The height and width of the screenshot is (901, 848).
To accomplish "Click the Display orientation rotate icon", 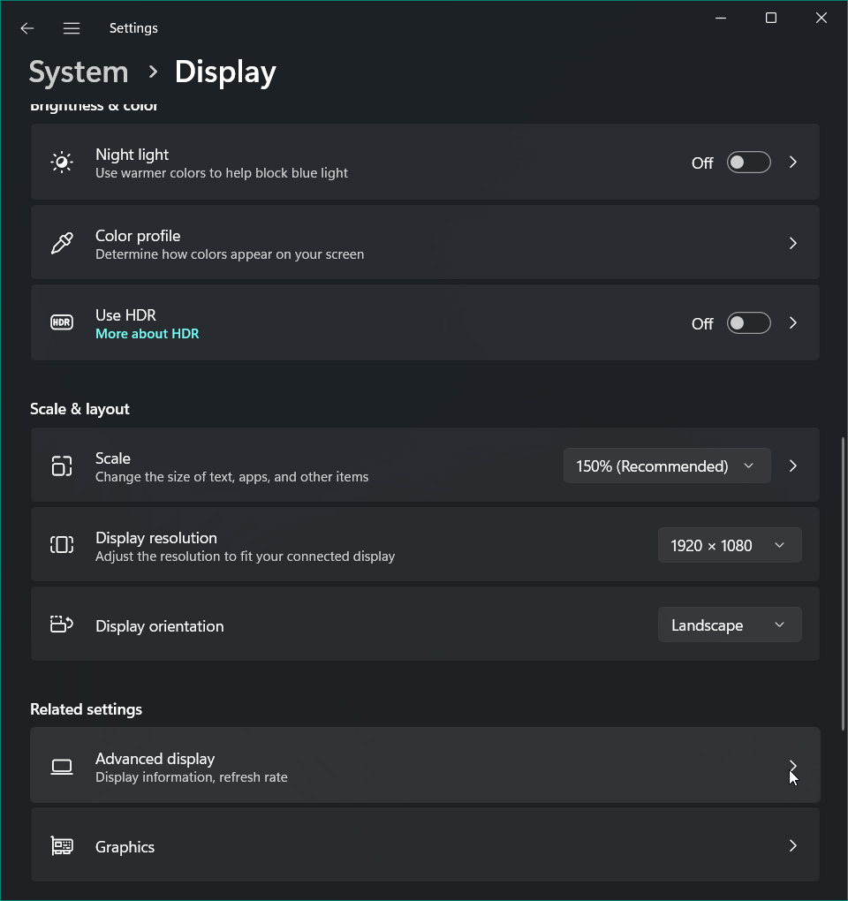I will click(61, 625).
